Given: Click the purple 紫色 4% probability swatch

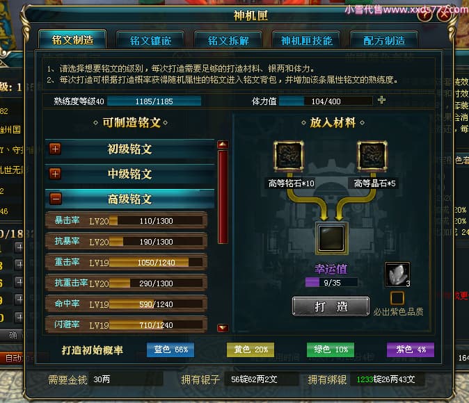Looking at the screenshot, I should click(411, 349).
